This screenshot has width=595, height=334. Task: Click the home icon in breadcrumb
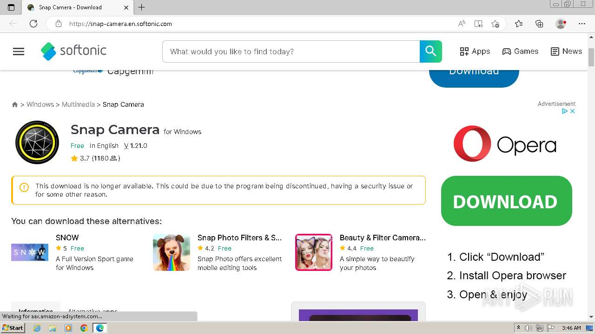click(15, 104)
